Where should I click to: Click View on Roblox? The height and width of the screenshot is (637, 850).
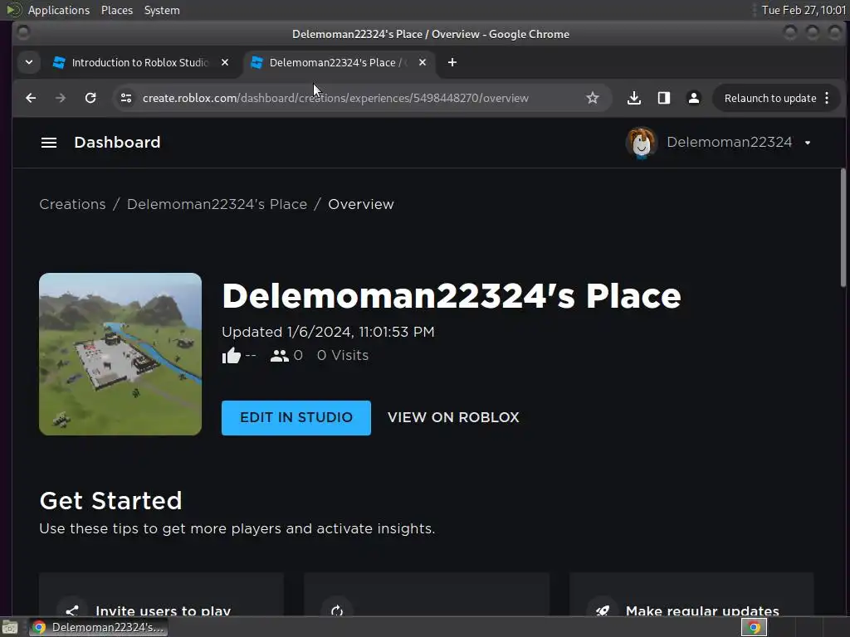click(453, 418)
